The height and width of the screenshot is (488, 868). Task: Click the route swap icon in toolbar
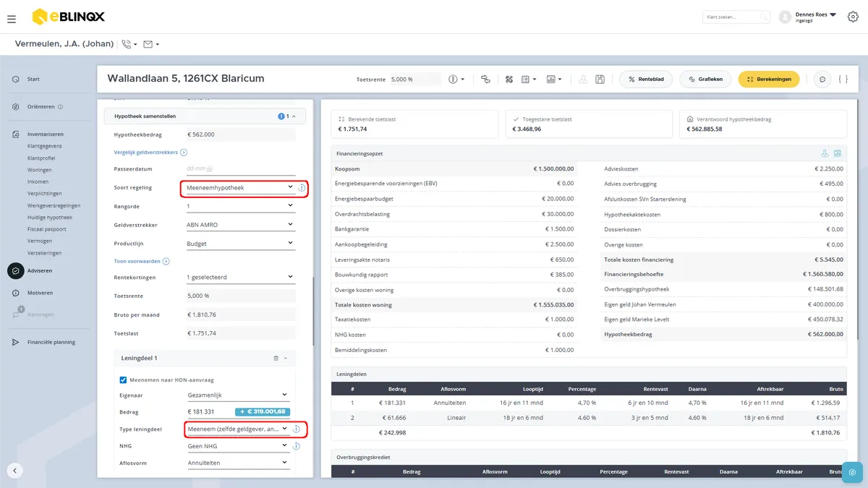[485, 79]
